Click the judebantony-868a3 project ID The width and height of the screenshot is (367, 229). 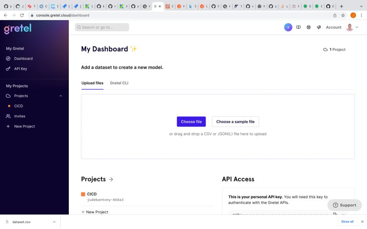click(x=106, y=200)
